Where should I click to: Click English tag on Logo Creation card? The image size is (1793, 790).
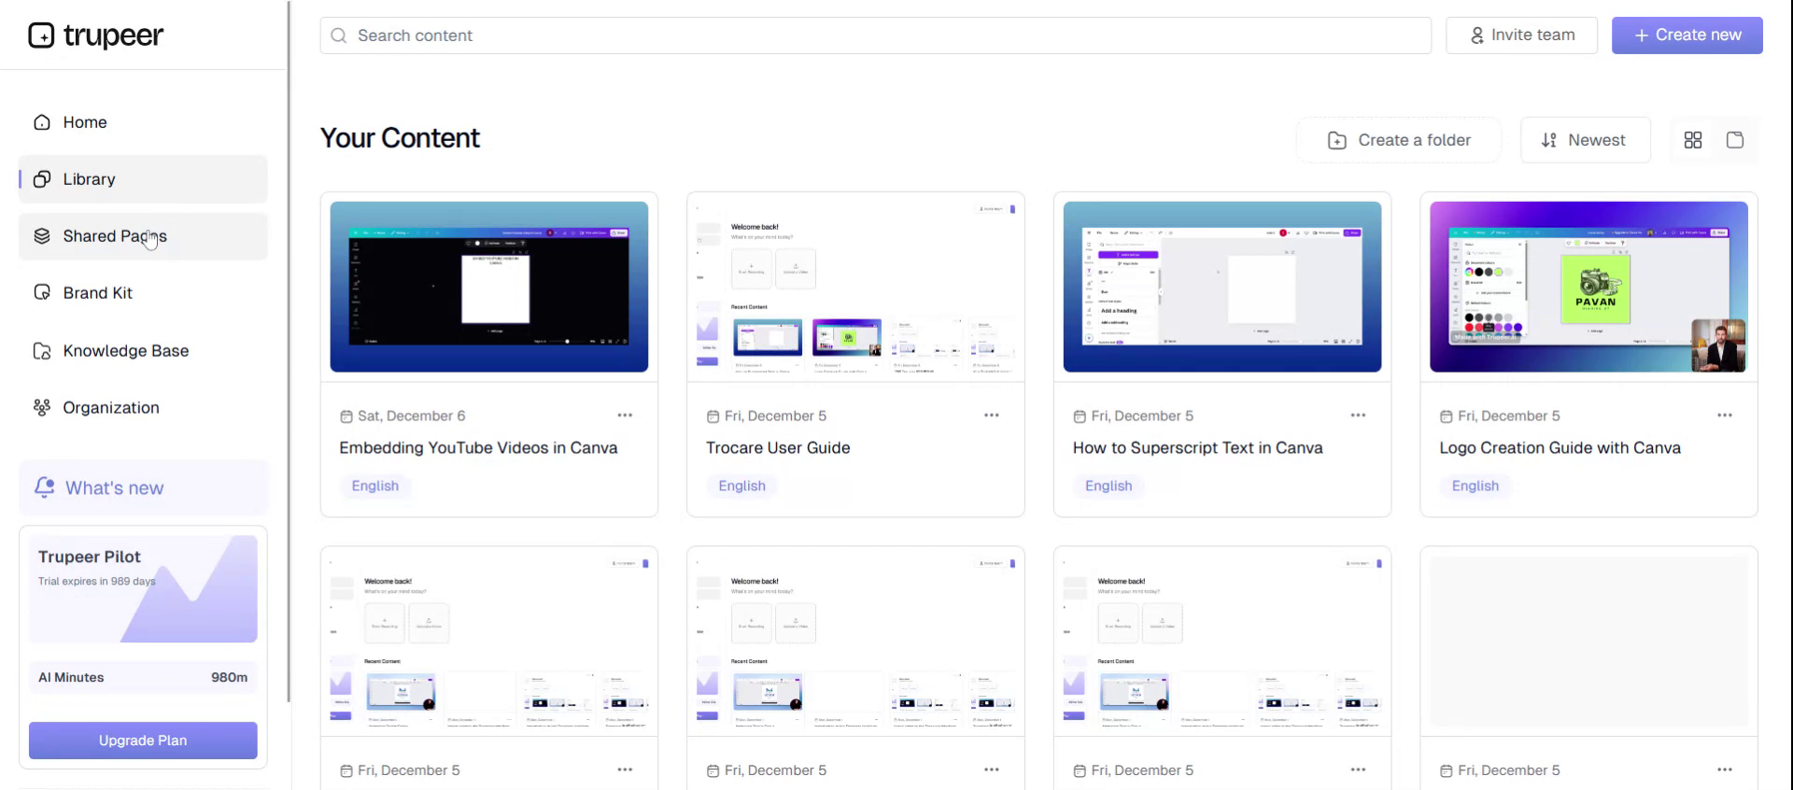1475,486
